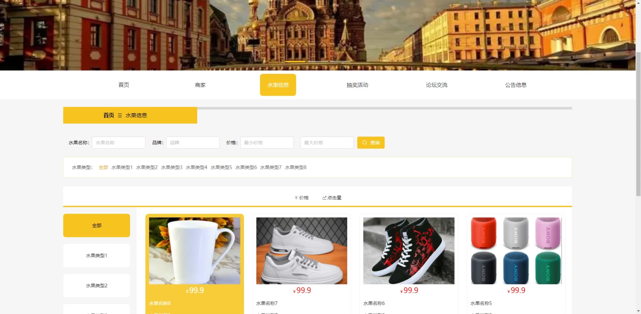Select 全部 filter in 水果类型 row

coord(103,167)
